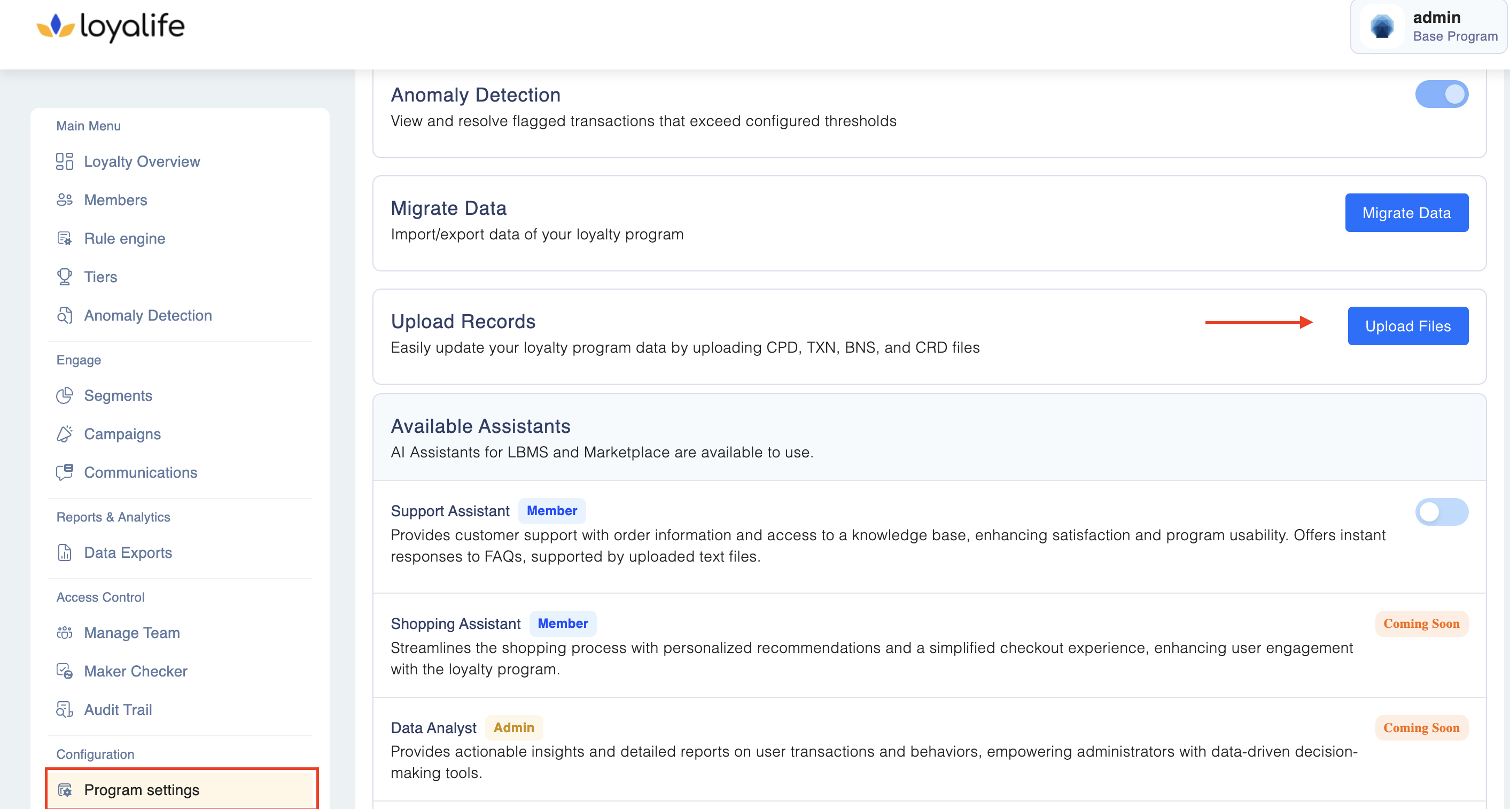
Task: Select Program settings in sidebar
Action: tap(141, 790)
